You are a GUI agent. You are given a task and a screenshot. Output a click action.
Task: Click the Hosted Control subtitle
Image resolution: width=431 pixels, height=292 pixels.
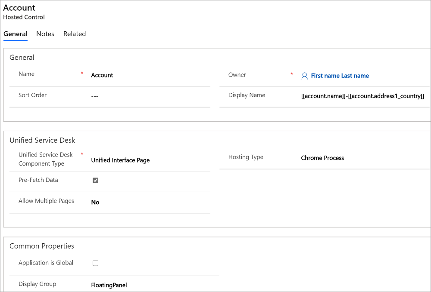[24, 17]
